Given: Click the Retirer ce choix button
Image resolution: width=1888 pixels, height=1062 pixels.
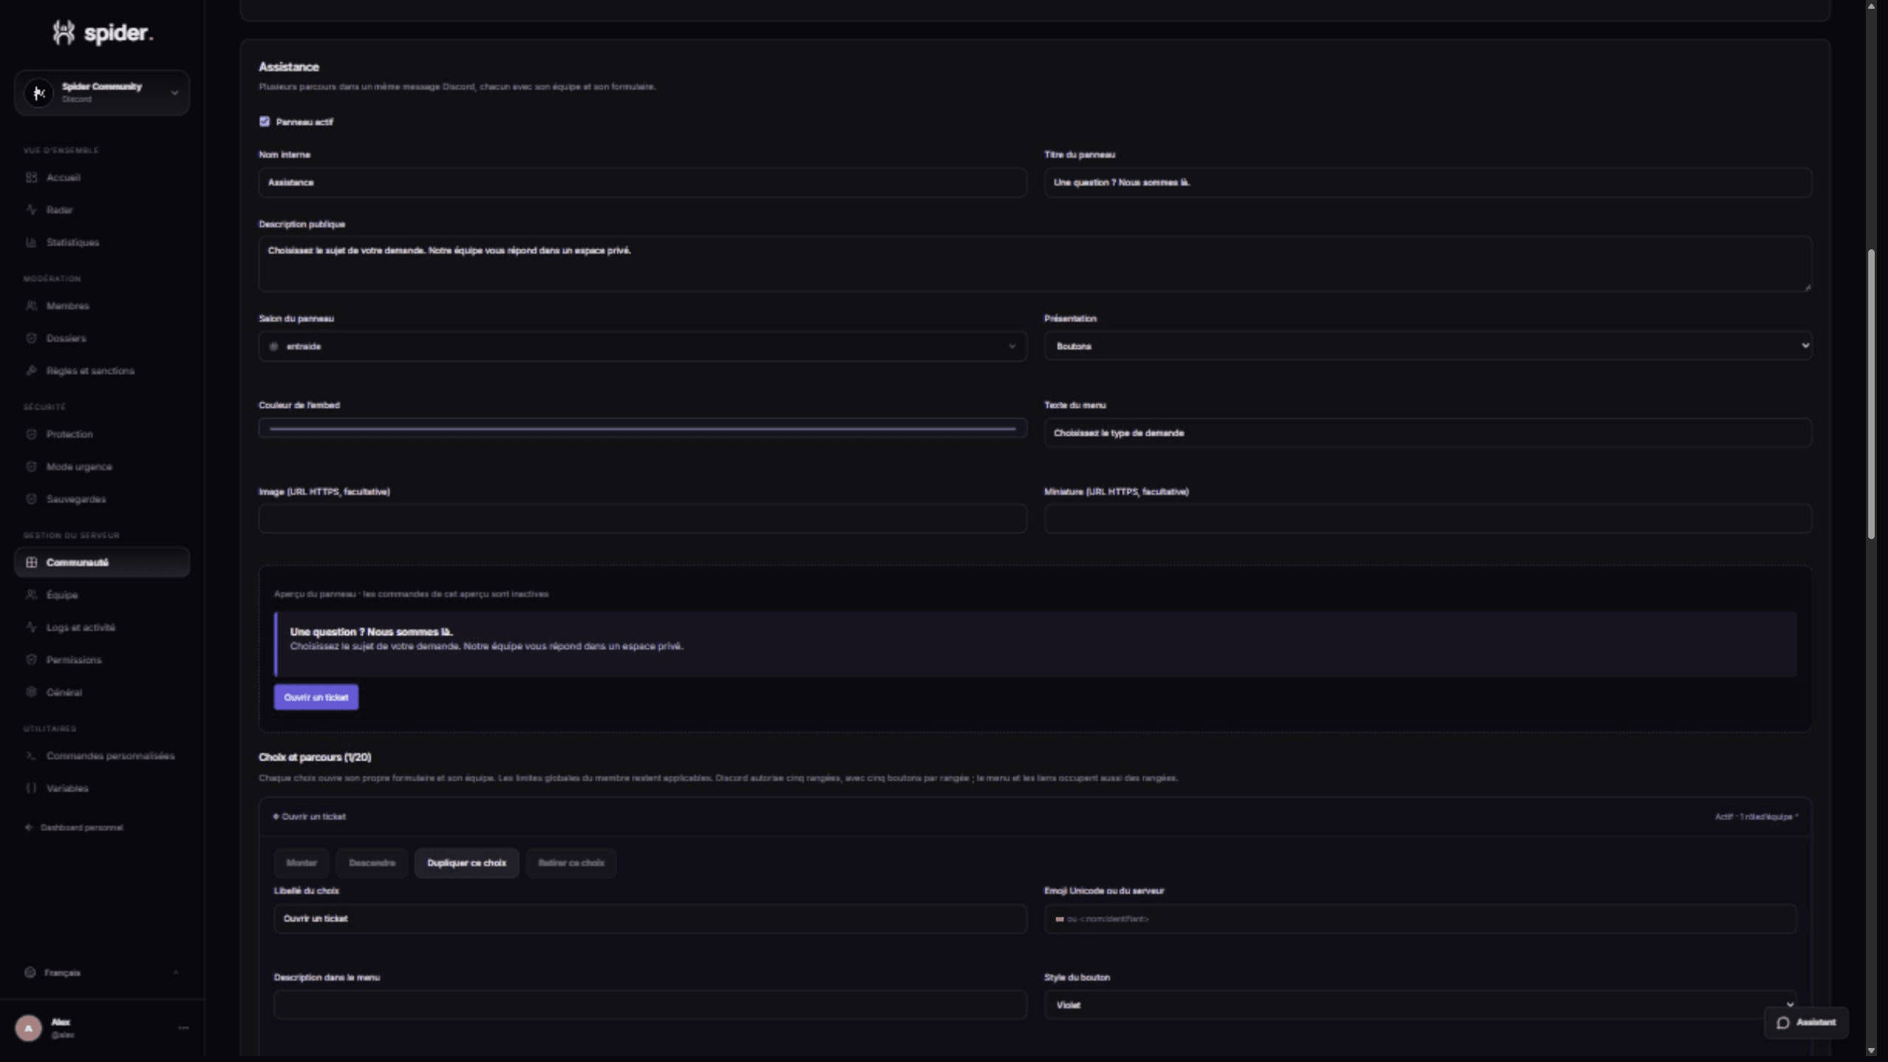Looking at the screenshot, I should [x=572, y=863].
